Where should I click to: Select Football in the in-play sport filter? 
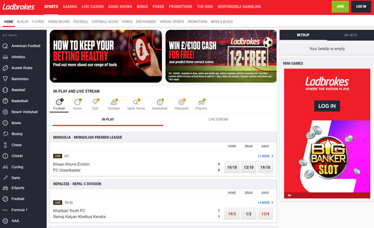59,105
